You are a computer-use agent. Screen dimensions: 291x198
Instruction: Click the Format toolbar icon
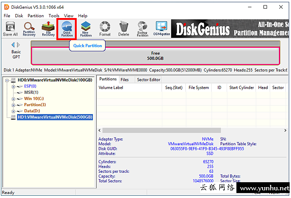pos(105,29)
